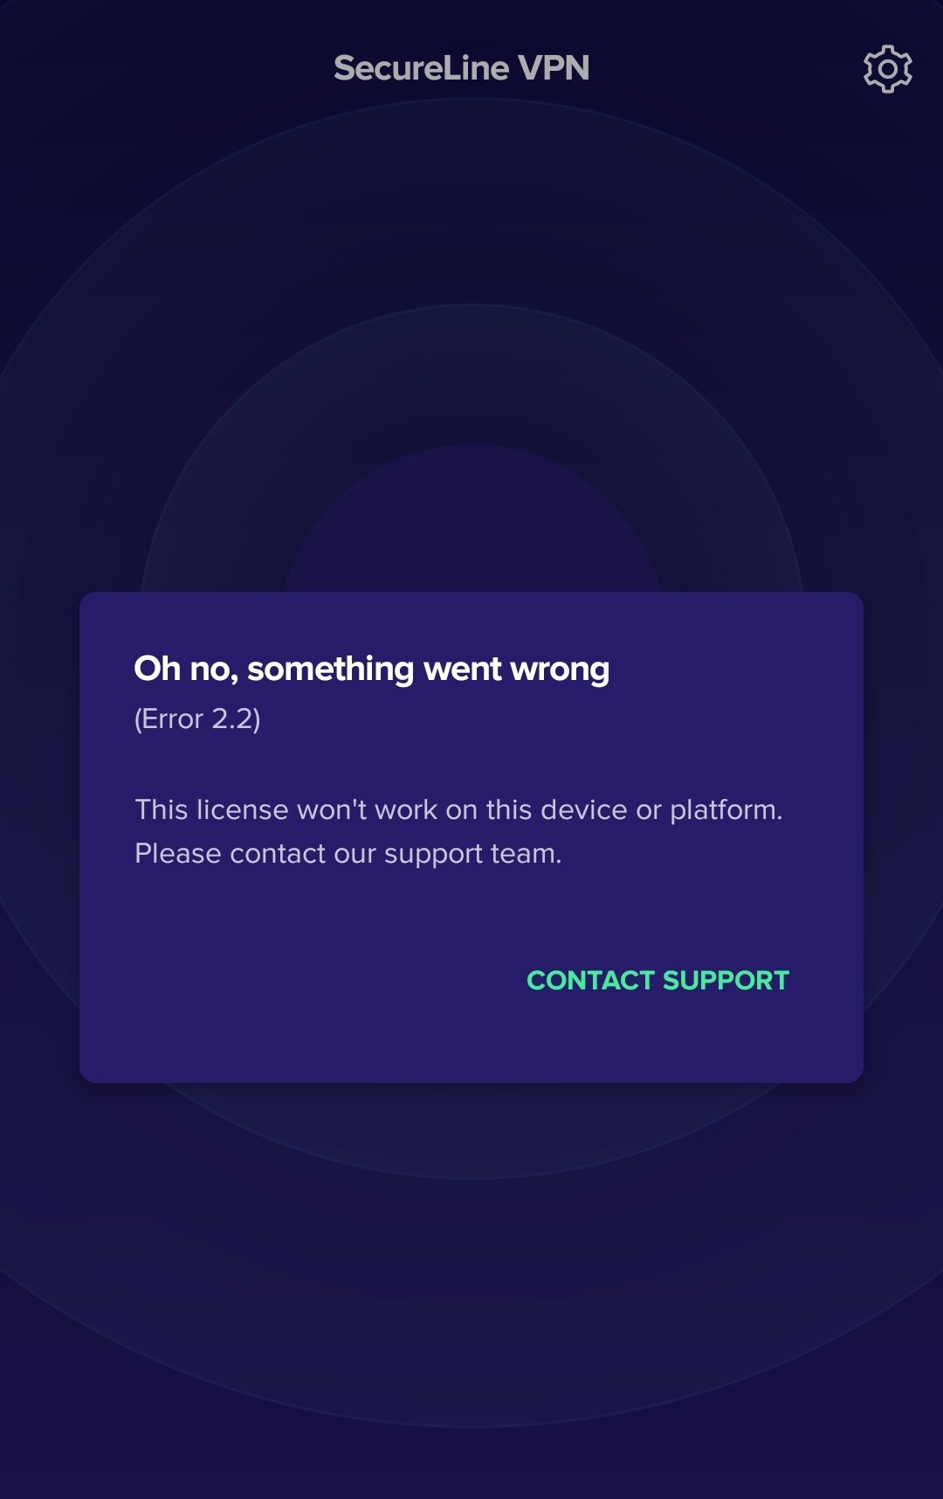Tap the word 'device' in the error message
The width and height of the screenshot is (943, 1499).
coord(583,809)
